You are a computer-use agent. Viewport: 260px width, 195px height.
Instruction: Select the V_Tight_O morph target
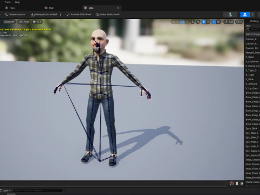(x=251, y=70)
